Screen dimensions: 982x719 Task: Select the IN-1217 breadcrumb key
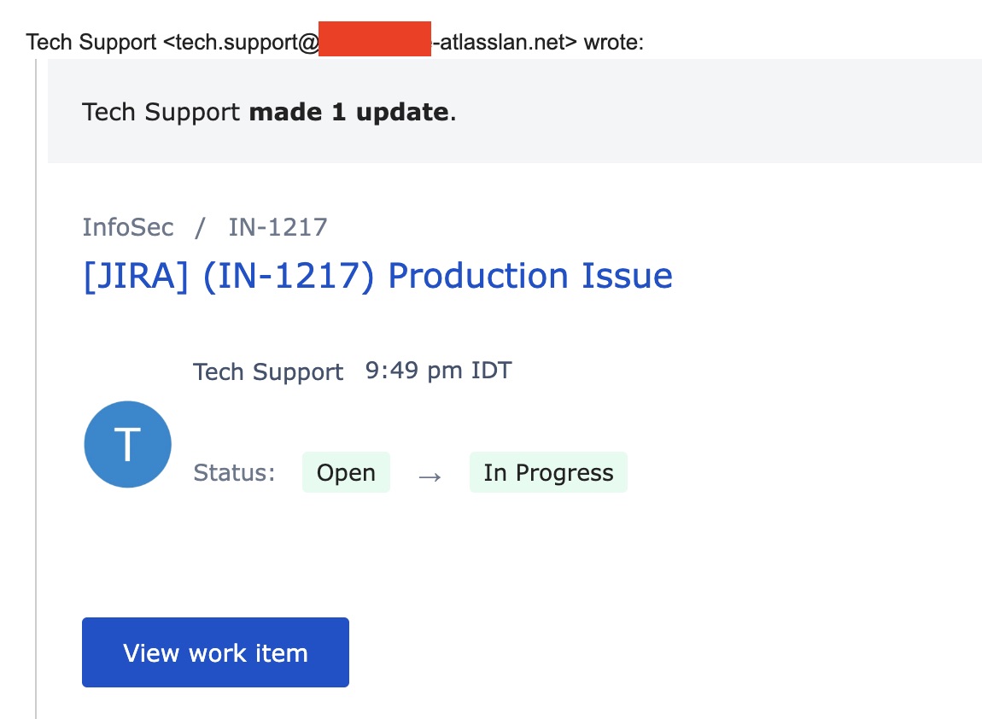278,227
